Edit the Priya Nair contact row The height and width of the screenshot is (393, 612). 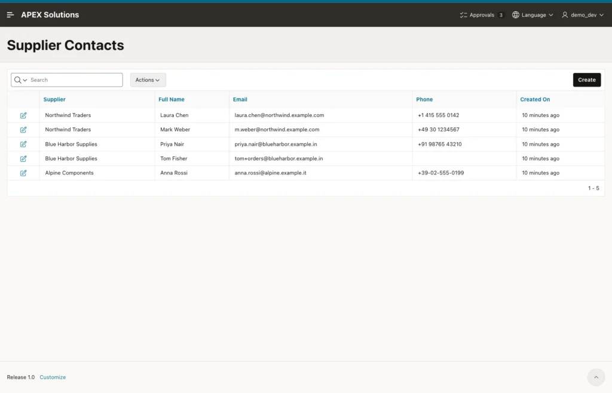tap(23, 145)
